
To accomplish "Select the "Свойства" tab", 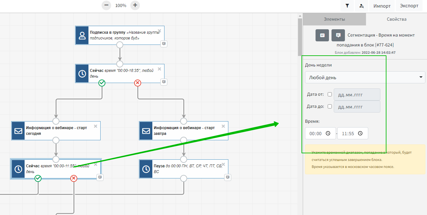I will [x=396, y=19].
